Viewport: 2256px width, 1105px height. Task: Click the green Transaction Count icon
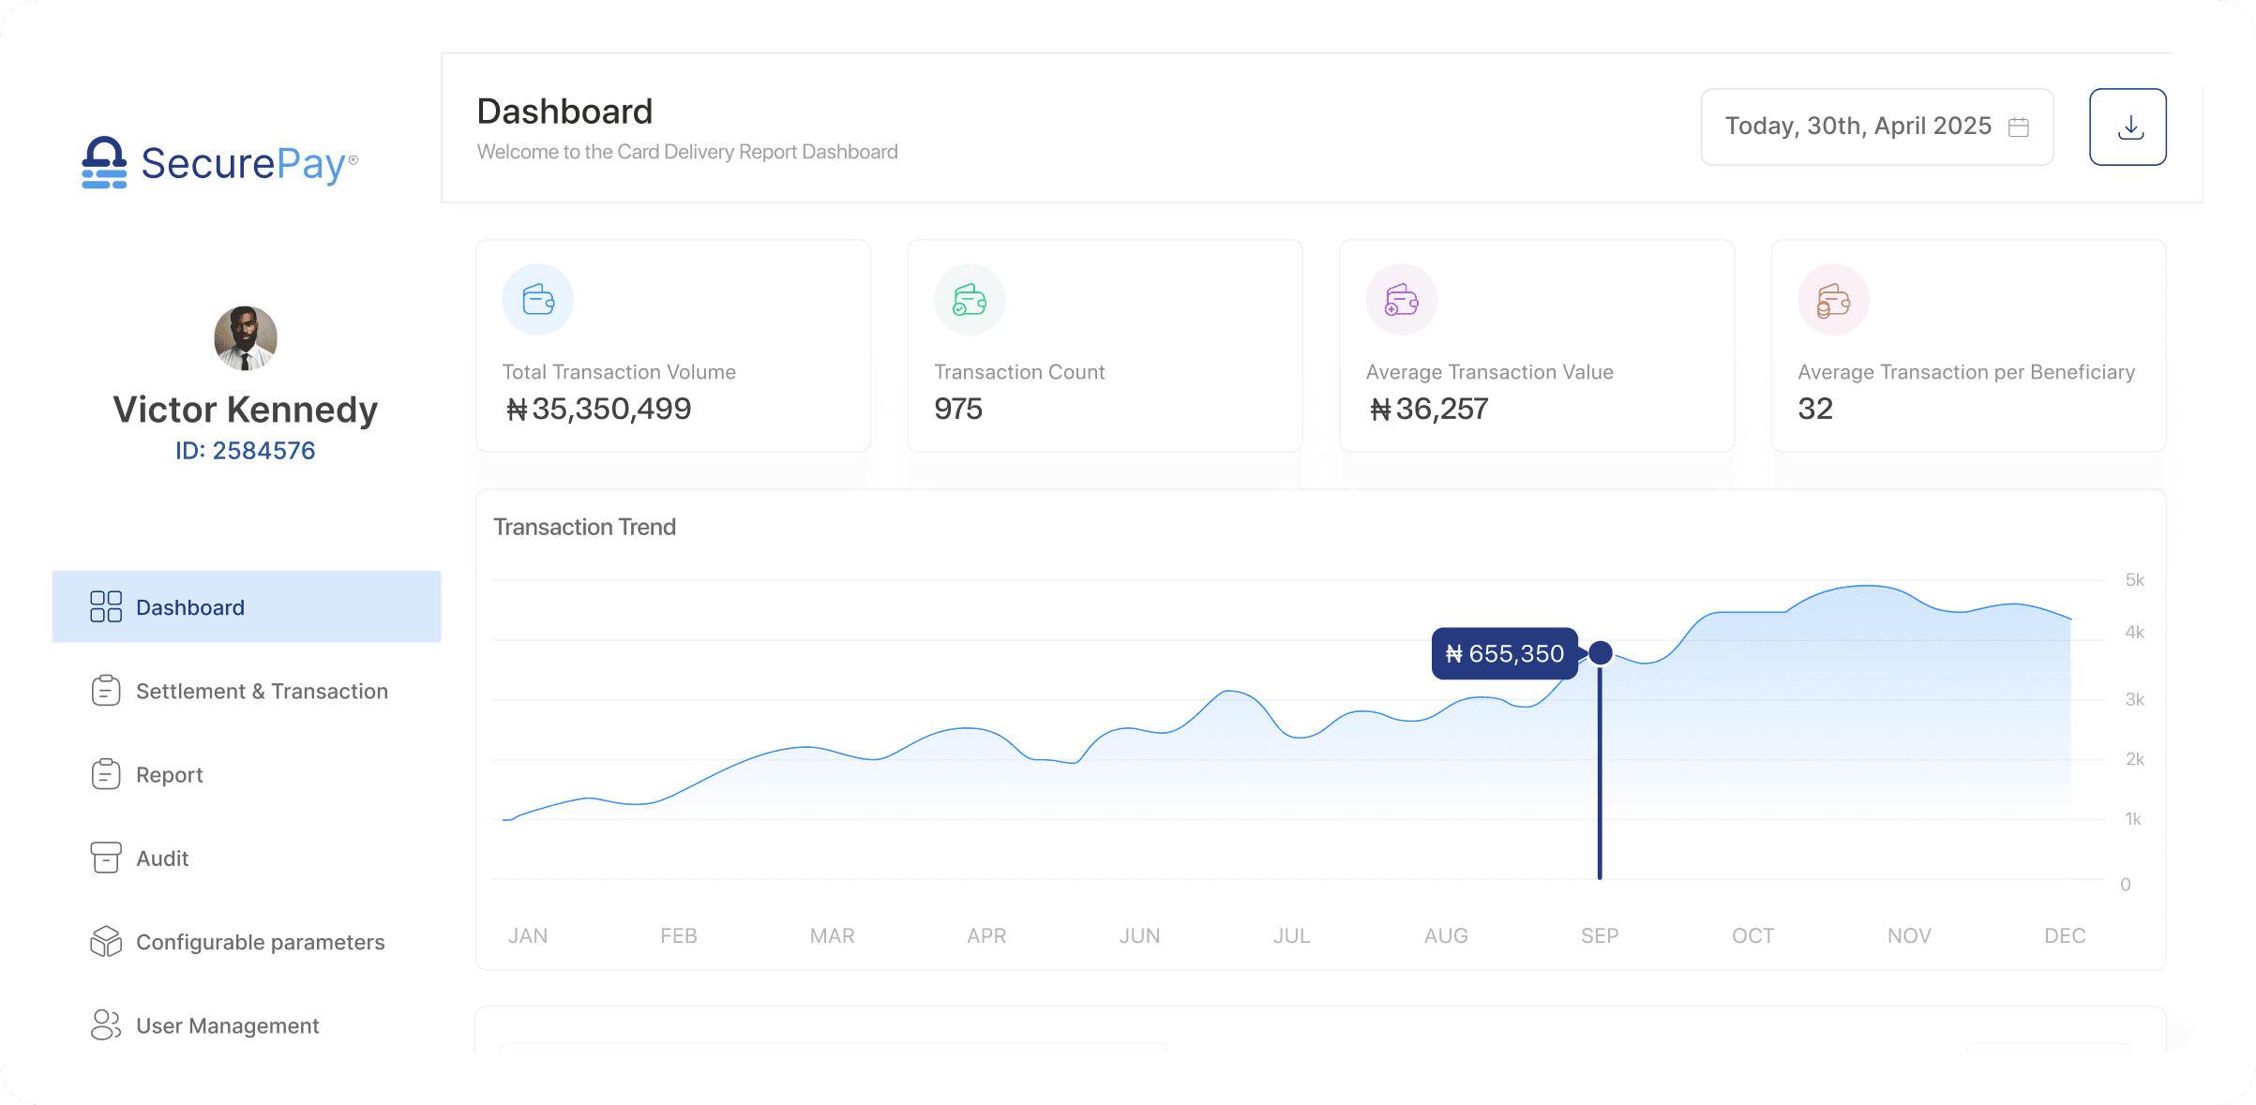pyautogui.click(x=970, y=300)
